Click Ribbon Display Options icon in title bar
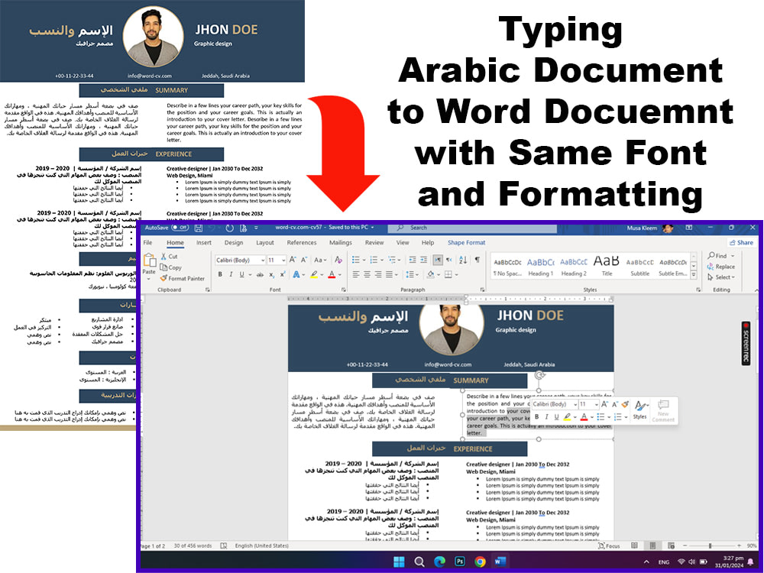This screenshot has height=573, width=764. tap(689, 228)
